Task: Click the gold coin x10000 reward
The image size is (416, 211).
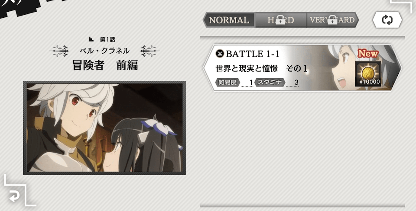Action: pyautogui.click(x=368, y=74)
